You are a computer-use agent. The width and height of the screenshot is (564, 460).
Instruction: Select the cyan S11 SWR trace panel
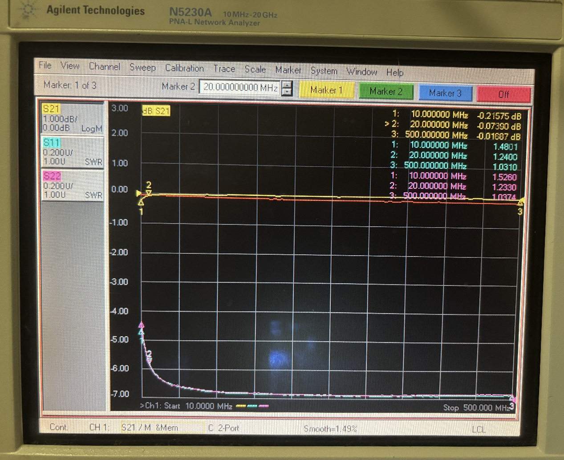tap(73, 152)
